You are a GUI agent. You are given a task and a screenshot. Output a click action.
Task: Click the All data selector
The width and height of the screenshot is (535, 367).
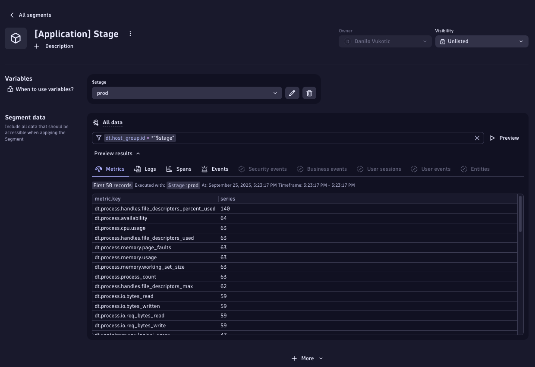[112, 123]
